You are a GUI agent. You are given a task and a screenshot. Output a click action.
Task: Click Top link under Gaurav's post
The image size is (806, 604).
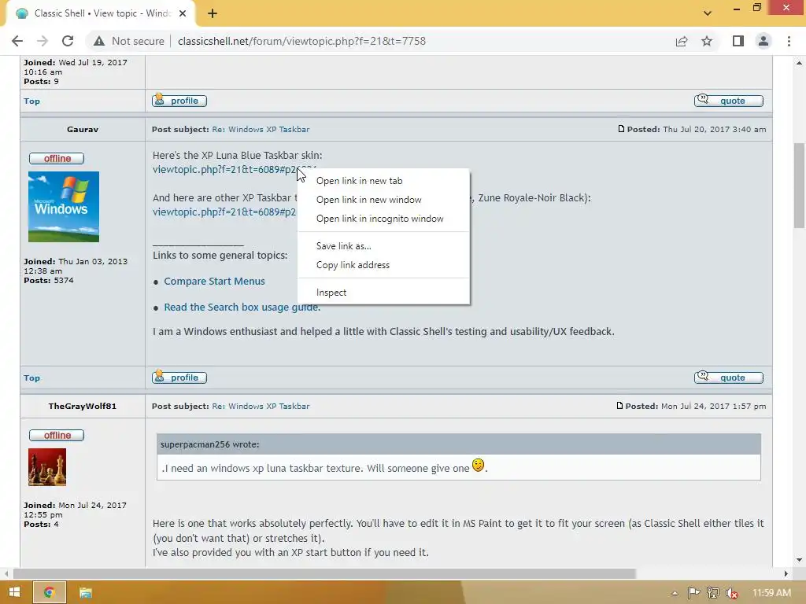pyautogui.click(x=31, y=378)
